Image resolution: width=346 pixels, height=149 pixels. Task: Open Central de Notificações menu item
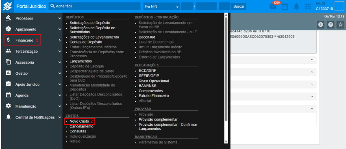tap(35, 117)
